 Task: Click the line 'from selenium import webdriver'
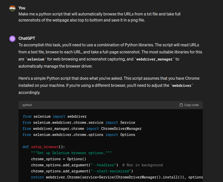tap(55, 116)
